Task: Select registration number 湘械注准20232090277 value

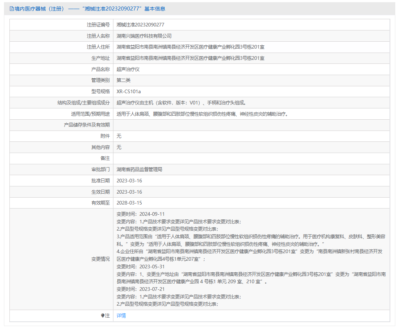Action: (140, 25)
